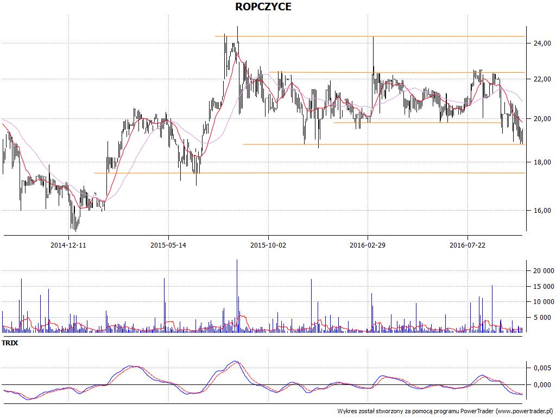The image size is (556, 417).
Task: Click the ROPCZYCE chart title
Action: (x=263, y=7)
